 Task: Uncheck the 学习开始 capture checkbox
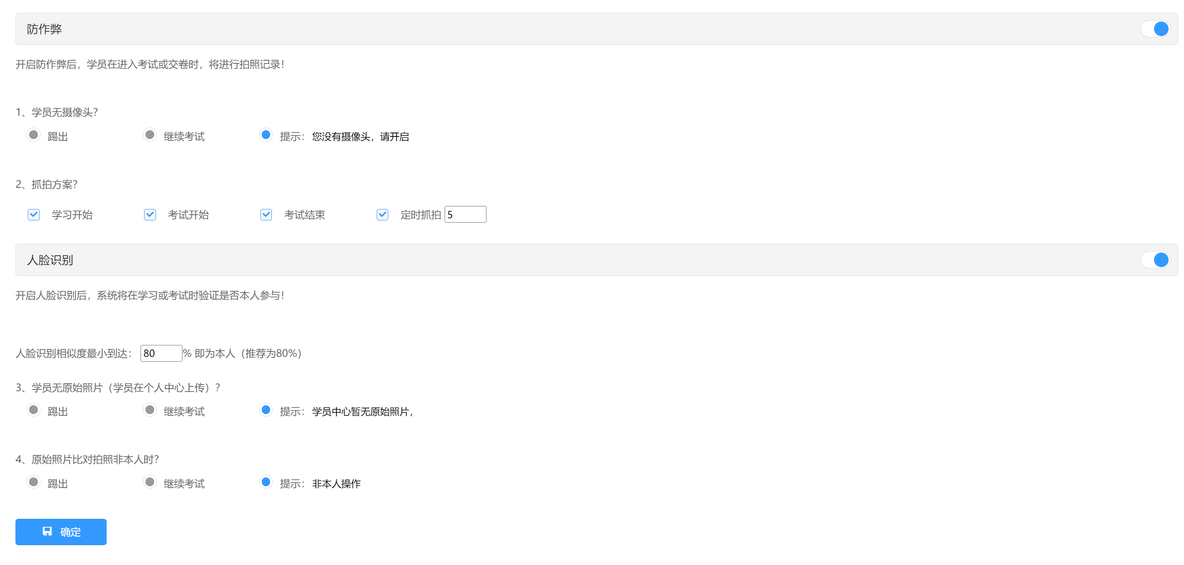(x=33, y=215)
